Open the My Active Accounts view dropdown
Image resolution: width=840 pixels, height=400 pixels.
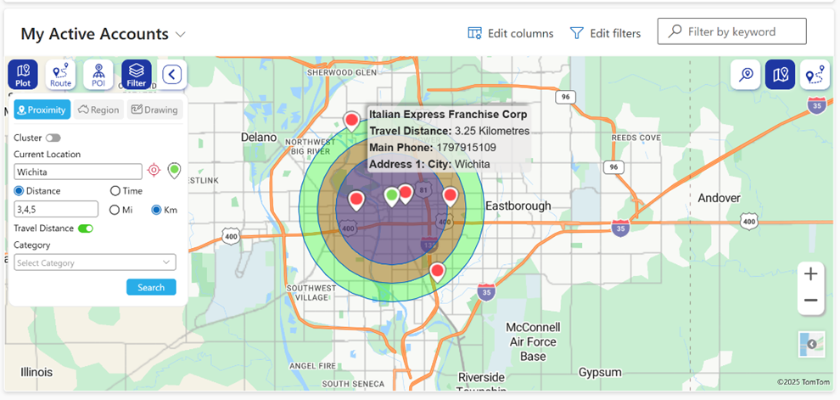point(180,35)
